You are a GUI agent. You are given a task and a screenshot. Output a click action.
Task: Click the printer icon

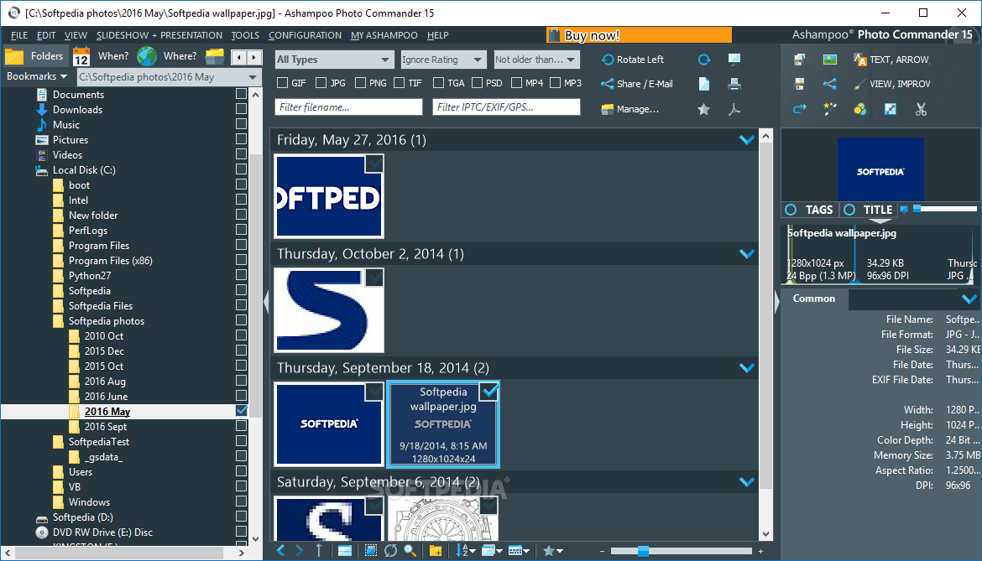point(734,84)
